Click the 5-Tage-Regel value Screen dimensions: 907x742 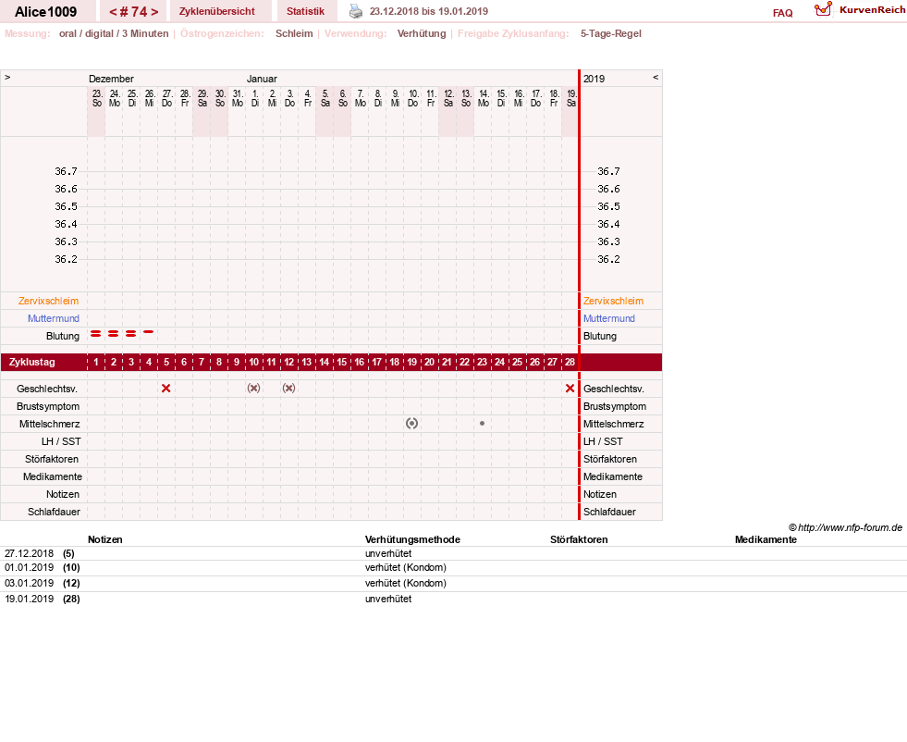611,33
